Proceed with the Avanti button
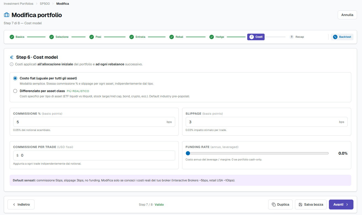The width and height of the screenshot is (362, 215). [x=341, y=205]
